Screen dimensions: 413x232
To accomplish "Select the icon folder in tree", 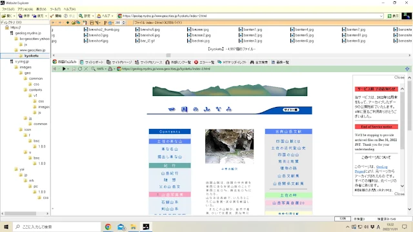I will tap(28, 130).
